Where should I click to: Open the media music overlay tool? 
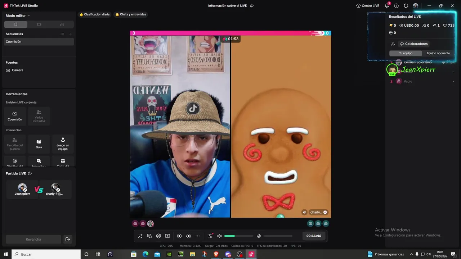click(149, 236)
